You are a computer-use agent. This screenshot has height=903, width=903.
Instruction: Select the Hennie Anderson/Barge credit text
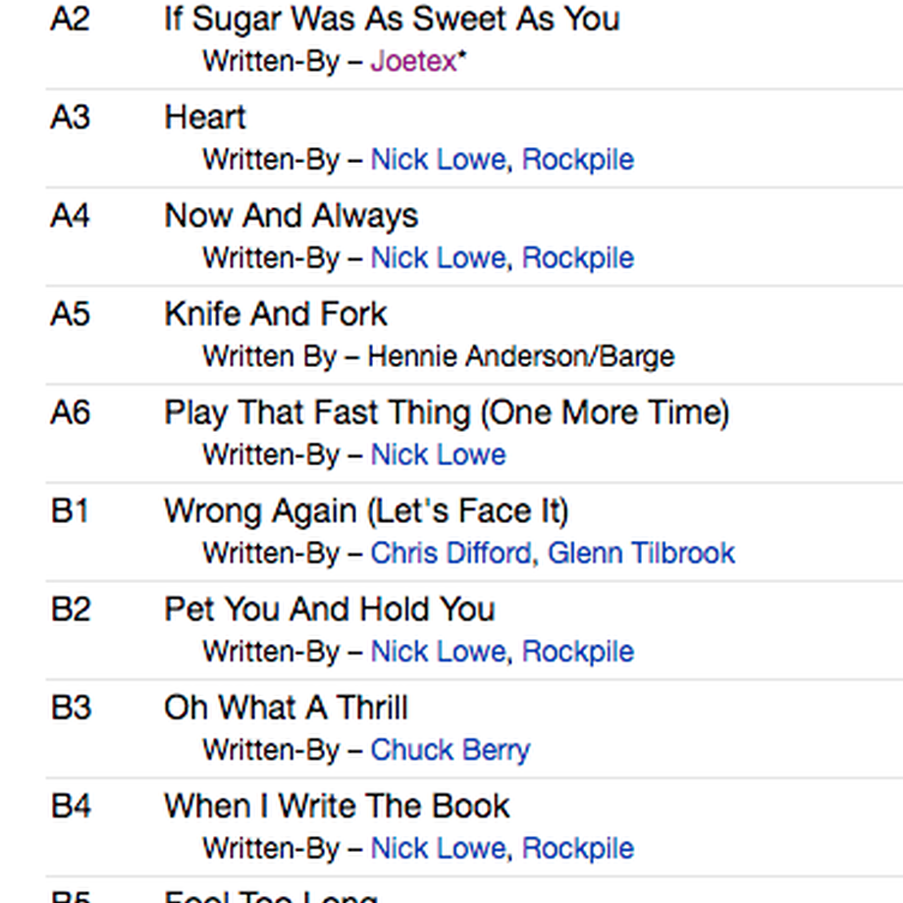521,356
